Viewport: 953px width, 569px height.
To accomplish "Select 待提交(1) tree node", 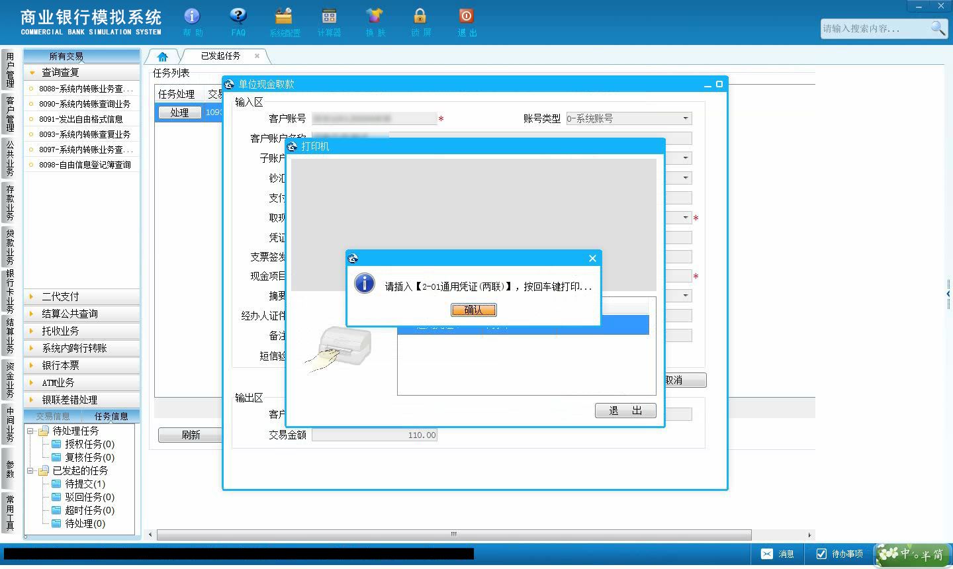I will [85, 484].
